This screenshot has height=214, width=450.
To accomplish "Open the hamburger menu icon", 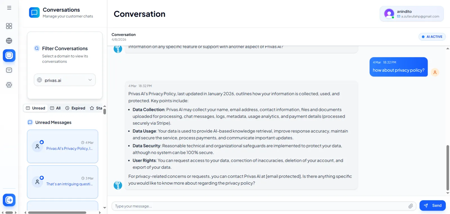I will pos(9,8).
